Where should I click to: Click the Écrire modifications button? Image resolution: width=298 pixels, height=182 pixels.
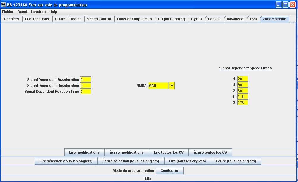pyautogui.click(x=127, y=152)
